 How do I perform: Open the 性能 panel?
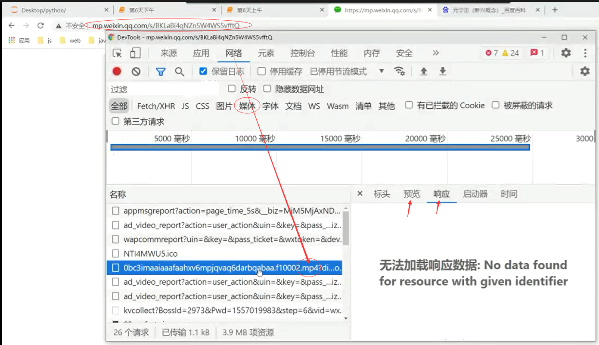pos(339,53)
